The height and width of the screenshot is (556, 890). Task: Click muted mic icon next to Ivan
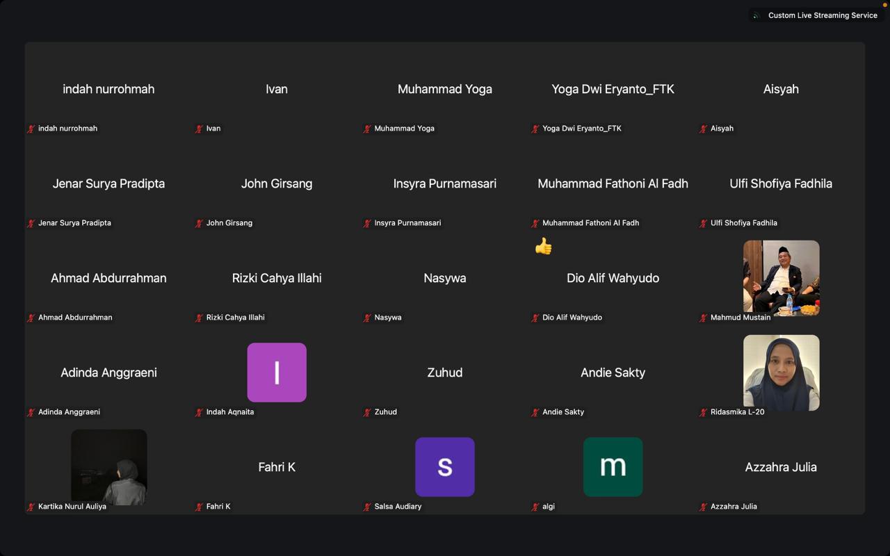[200, 129]
